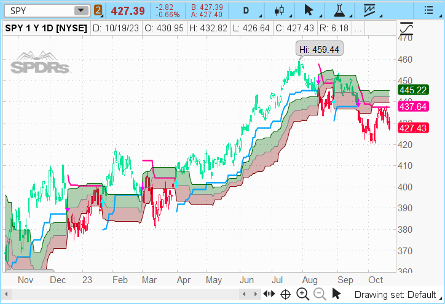Click the Hi: 459.44 price bubble
The image size is (445, 304).
tap(319, 49)
